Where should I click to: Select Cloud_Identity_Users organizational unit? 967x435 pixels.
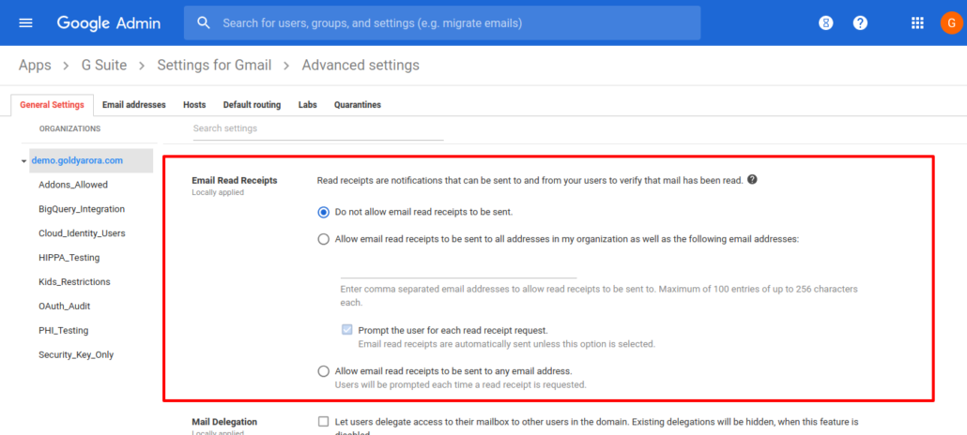coord(82,233)
